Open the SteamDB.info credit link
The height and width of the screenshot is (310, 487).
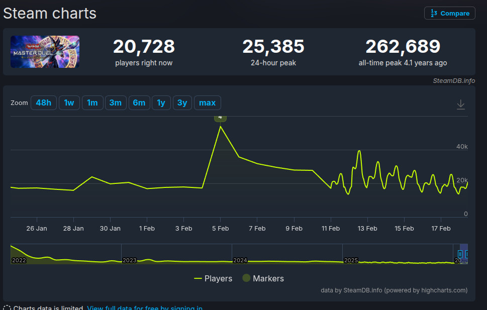[454, 81]
